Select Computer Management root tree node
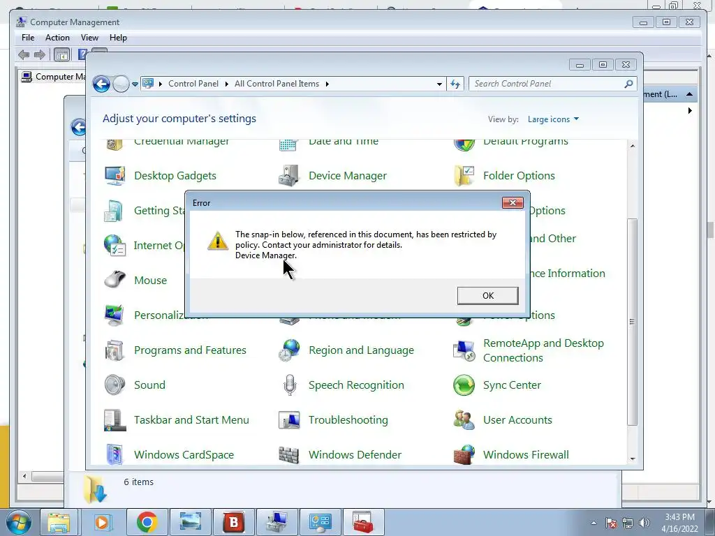 point(54,77)
